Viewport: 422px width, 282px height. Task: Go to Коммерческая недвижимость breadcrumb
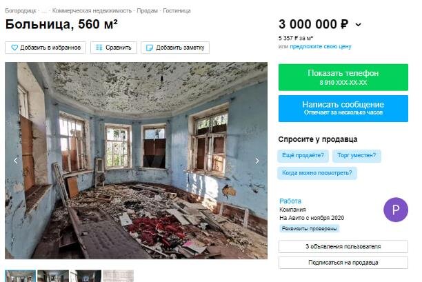tap(92, 11)
